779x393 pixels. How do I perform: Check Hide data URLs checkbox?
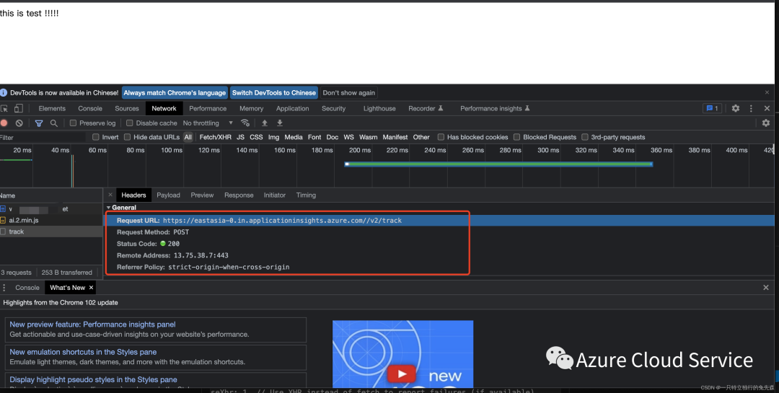point(127,137)
